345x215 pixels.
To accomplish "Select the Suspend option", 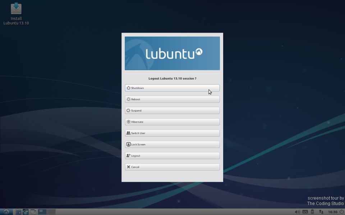I will [172, 111].
